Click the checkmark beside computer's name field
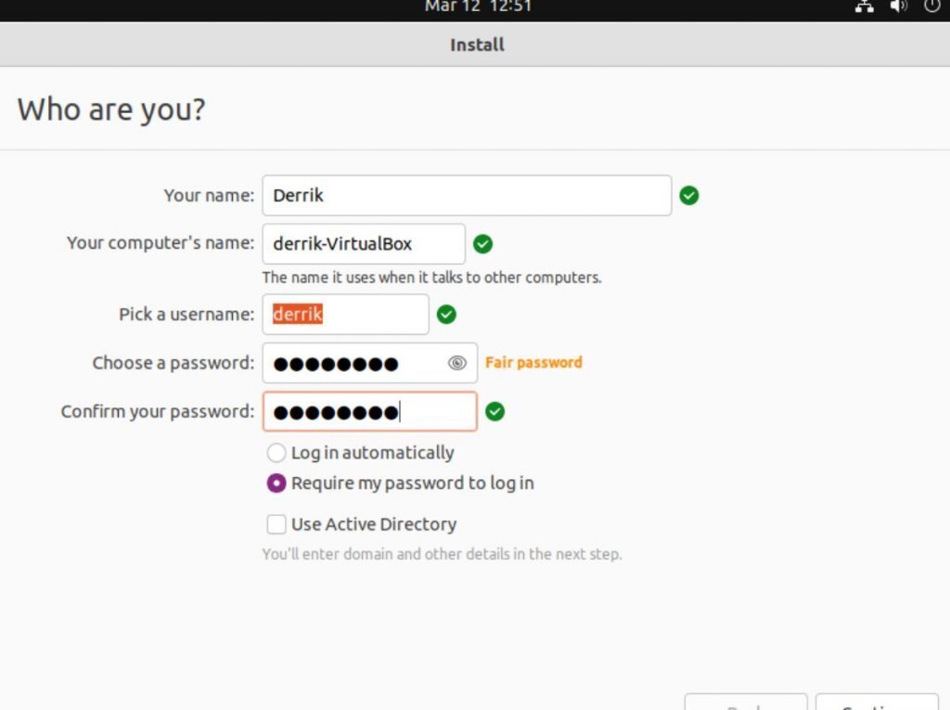 point(483,243)
